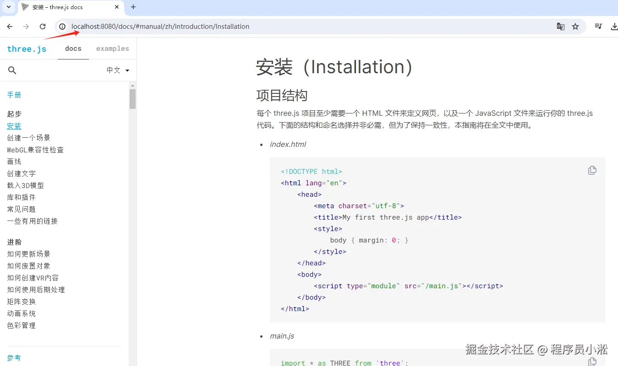Click the sidebar scrollbar thumb
Viewport: 618px width, 366px height.
coord(133,99)
